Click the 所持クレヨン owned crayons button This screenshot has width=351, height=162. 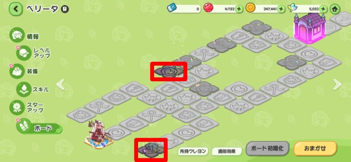(193, 151)
